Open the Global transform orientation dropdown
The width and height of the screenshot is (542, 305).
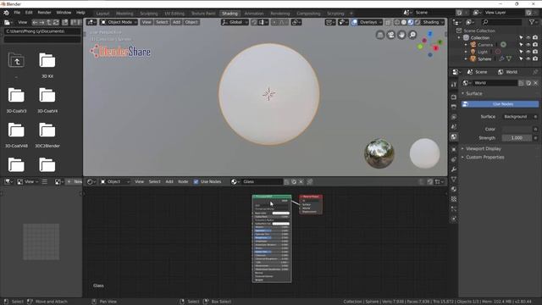[235, 22]
